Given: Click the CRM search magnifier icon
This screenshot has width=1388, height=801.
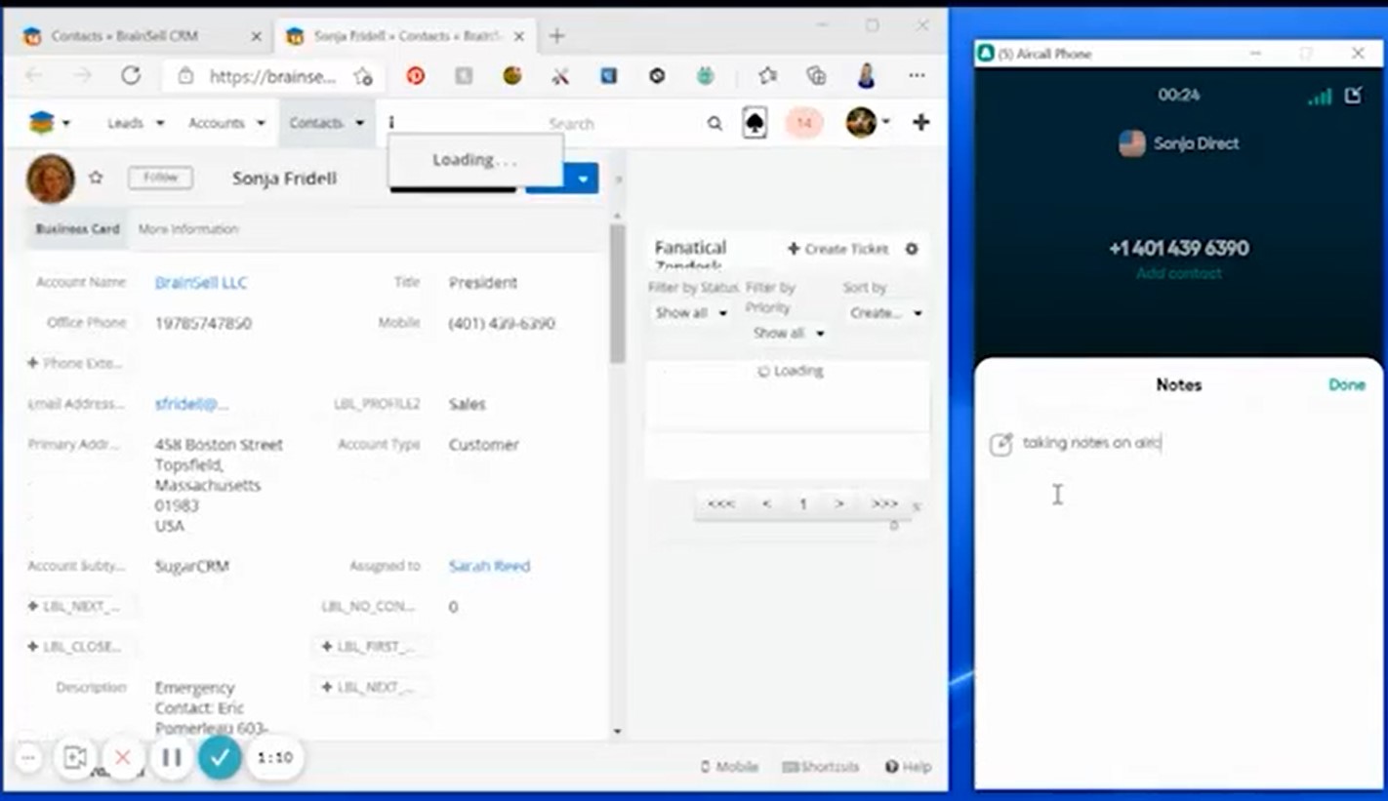Looking at the screenshot, I should (x=714, y=123).
